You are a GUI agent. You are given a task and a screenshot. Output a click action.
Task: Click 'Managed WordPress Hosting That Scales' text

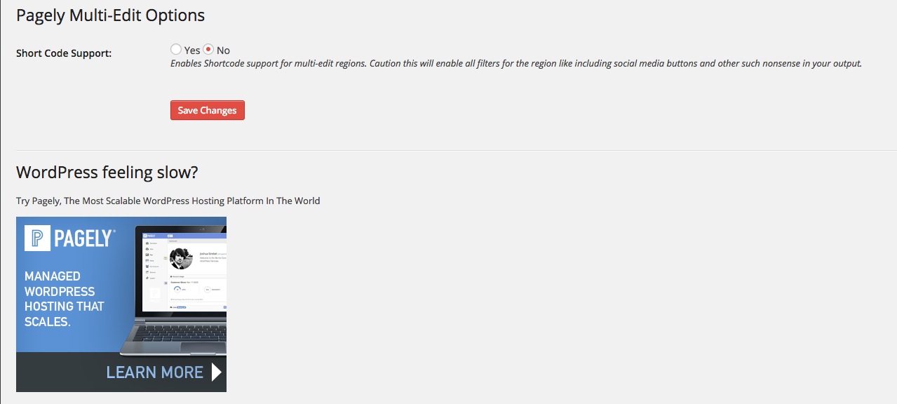pyautogui.click(x=65, y=299)
